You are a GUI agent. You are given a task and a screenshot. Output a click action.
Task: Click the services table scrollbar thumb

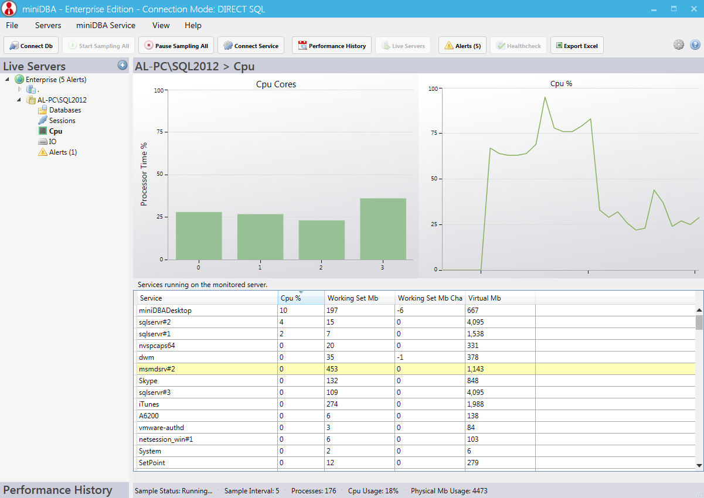pyautogui.click(x=699, y=323)
